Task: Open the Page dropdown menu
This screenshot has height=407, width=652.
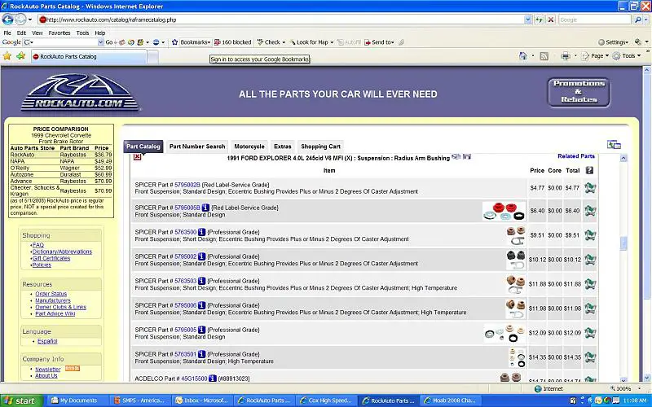Action: (x=596, y=55)
